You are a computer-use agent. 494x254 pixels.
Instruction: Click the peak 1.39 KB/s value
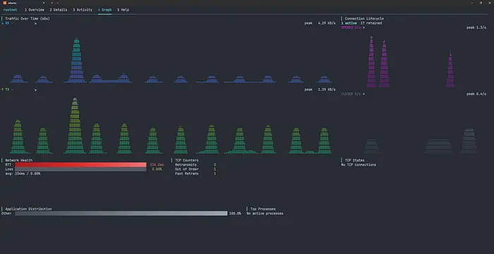tap(320, 89)
